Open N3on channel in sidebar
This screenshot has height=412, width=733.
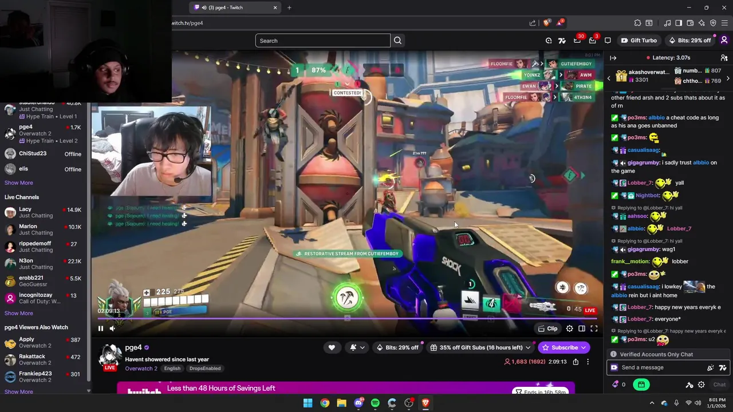click(44, 264)
